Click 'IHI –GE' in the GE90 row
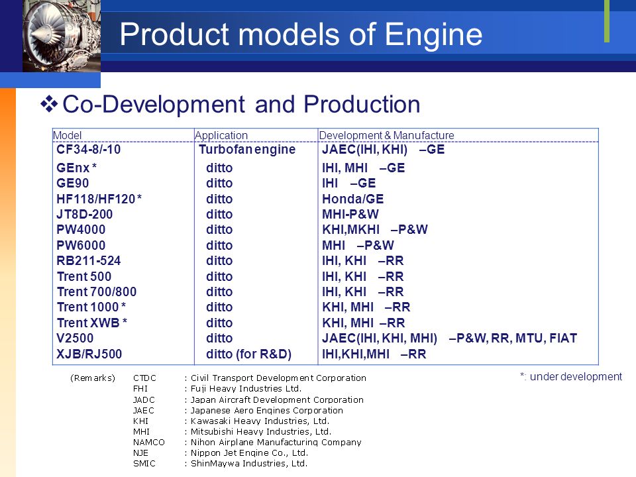The height and width of the screenshot is (477, 636). [x=349, y=183]
